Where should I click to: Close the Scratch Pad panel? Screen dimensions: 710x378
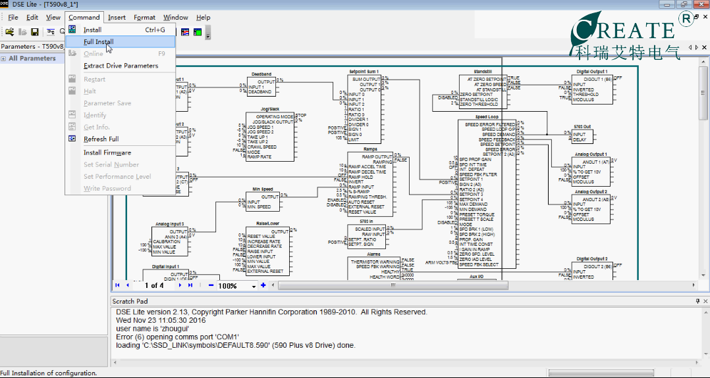(x=705, y=301)
